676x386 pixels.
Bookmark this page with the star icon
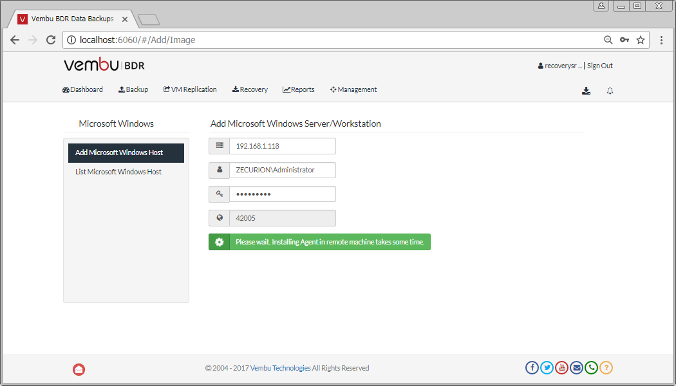point(641,40)
